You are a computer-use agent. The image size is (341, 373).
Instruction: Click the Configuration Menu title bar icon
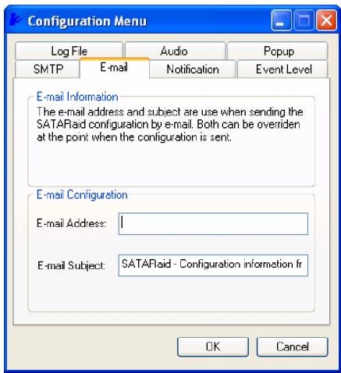pyautogui.click(x=15, y=20)
